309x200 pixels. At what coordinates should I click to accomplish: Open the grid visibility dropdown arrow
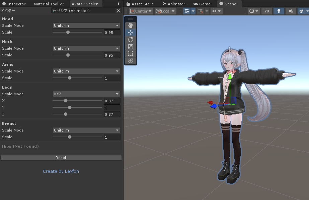coord(193,11)
